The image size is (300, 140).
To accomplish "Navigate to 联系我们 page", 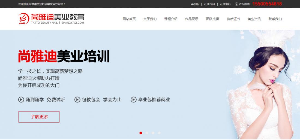I will tap(275, 19).
